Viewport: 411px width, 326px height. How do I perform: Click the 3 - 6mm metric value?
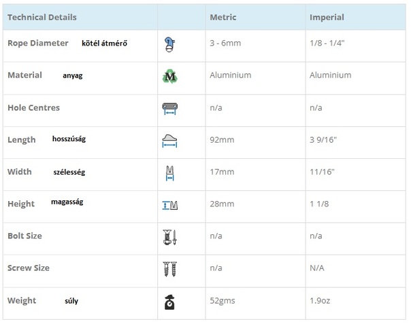click(x=225, y=43)
